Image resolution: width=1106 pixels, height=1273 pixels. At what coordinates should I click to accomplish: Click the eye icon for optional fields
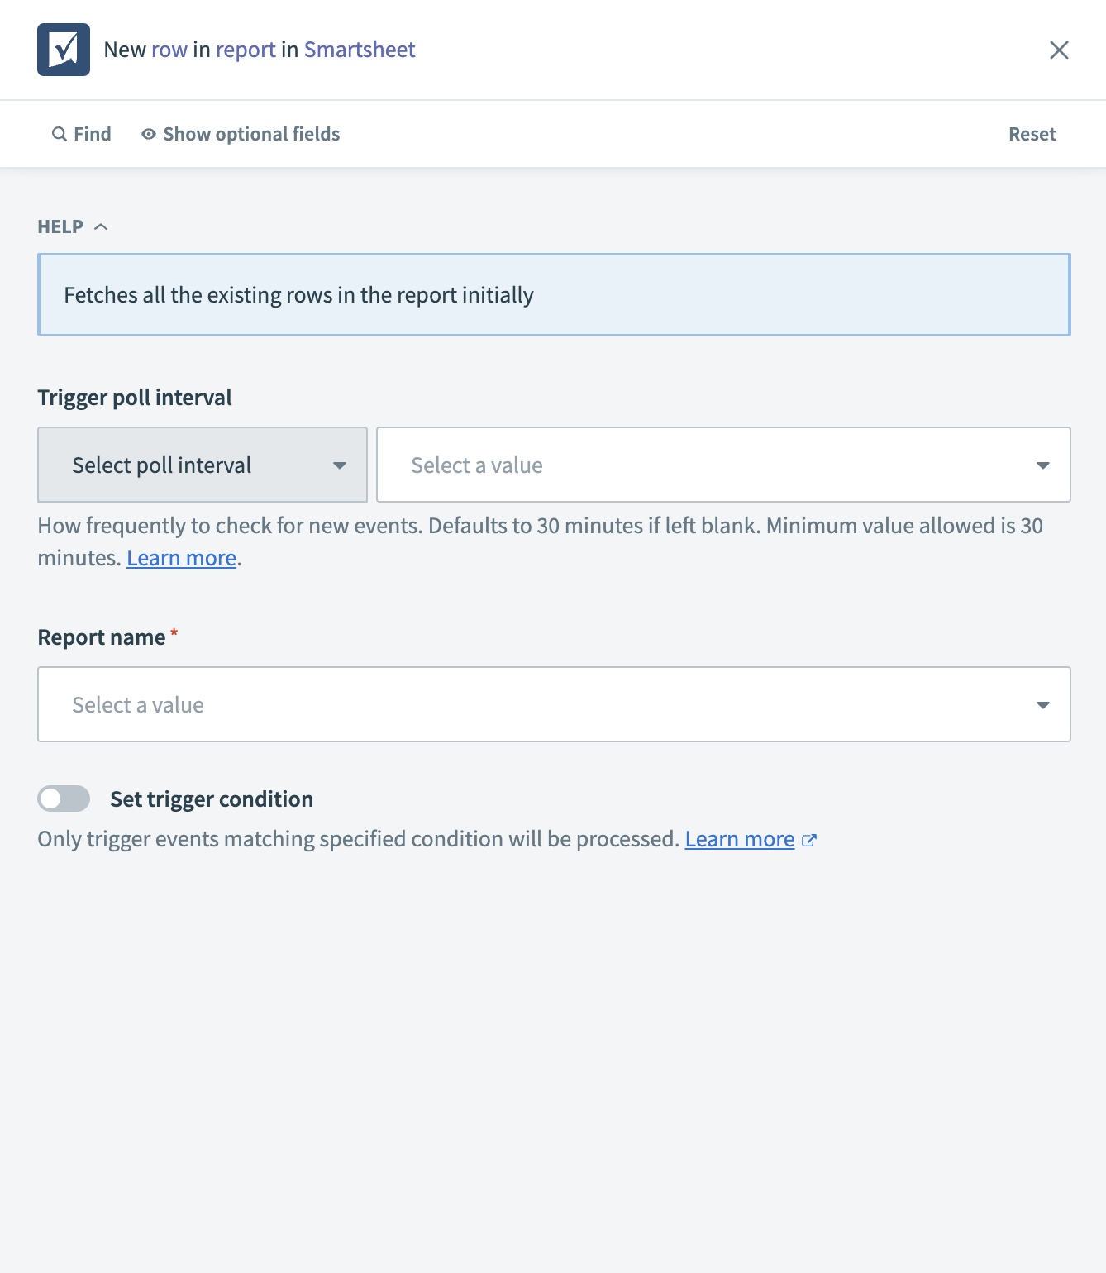coord(149,134)
